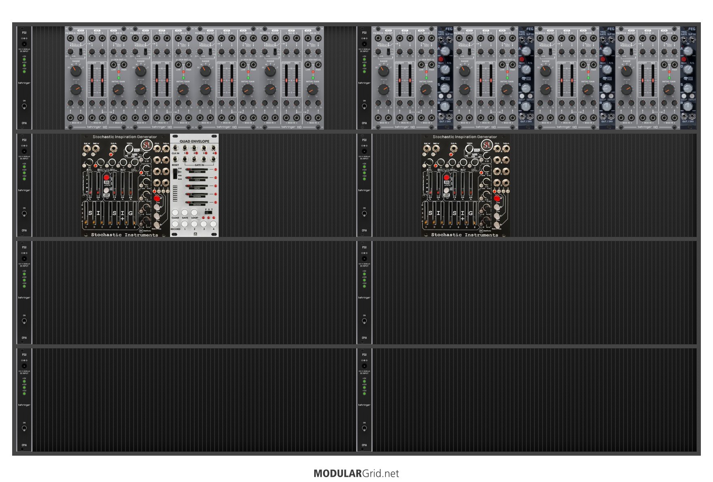Click RANGE knob on leftmost Behringer 110, left rack
713x482 pixels.
pos(76,71)
